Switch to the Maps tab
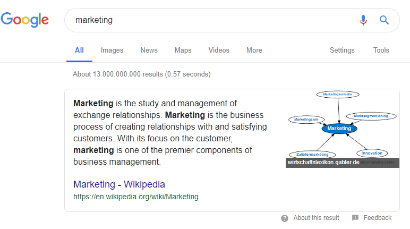The image size is (410, 229). (x=183, y=50)
